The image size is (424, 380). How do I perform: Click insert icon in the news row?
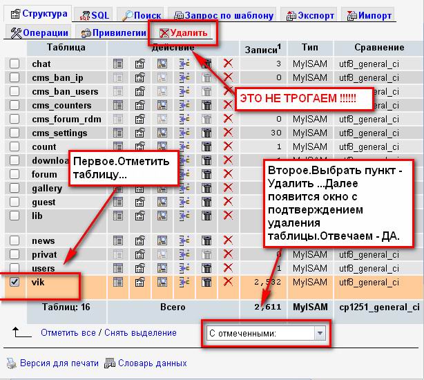pos(184,240)
